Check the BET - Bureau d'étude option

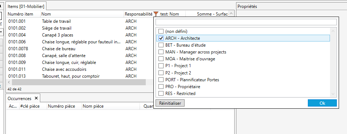pyautogui.click(x=161, y=45)
